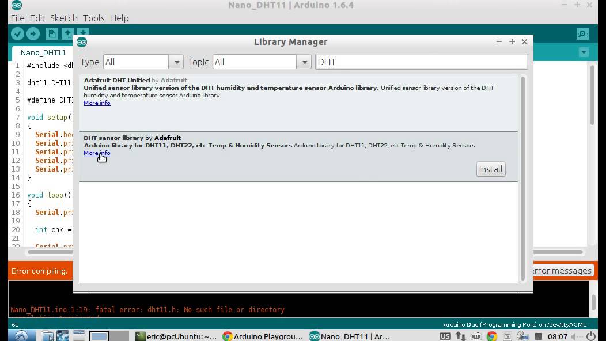Screen dimensions: 606x341
Task: Click the Chrome tray icon
Action: [491, 336]
